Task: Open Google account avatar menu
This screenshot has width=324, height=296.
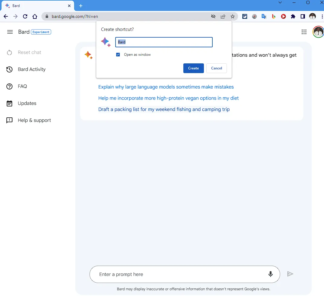Action: [x=318, y=32]
